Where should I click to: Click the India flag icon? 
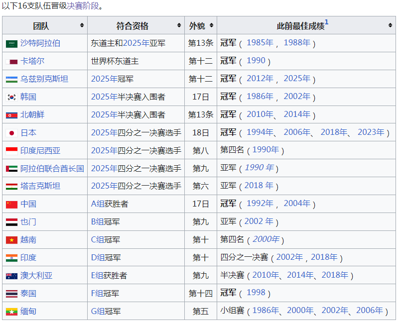(11, 258)
